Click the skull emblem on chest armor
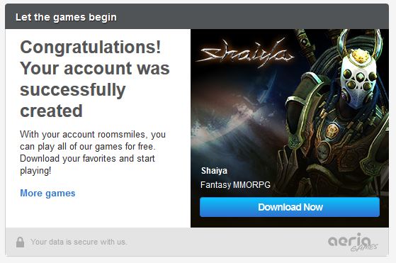The width and height of the screenshot is (396, 263). (332, 131)
